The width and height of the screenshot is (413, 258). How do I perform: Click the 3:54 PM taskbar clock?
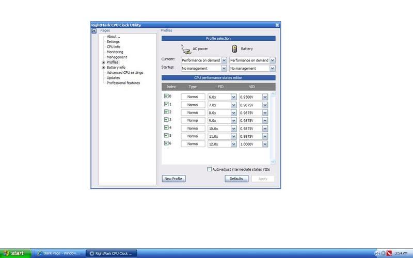coord(401,253)
